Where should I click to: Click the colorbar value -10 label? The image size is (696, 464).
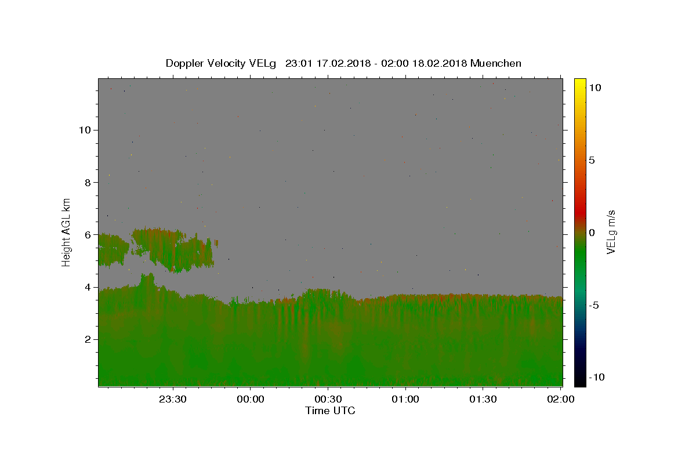597,377
